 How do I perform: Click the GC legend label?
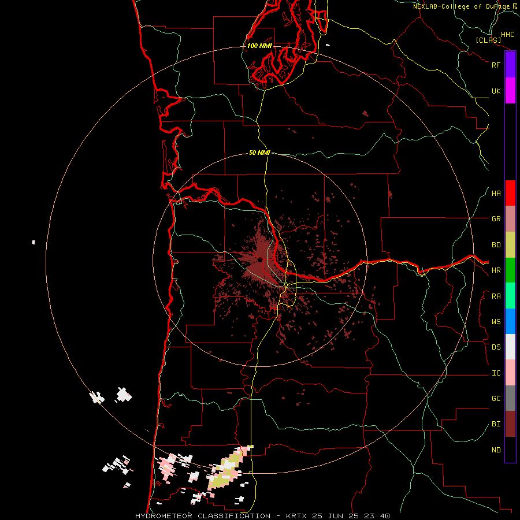coord(496,399)
